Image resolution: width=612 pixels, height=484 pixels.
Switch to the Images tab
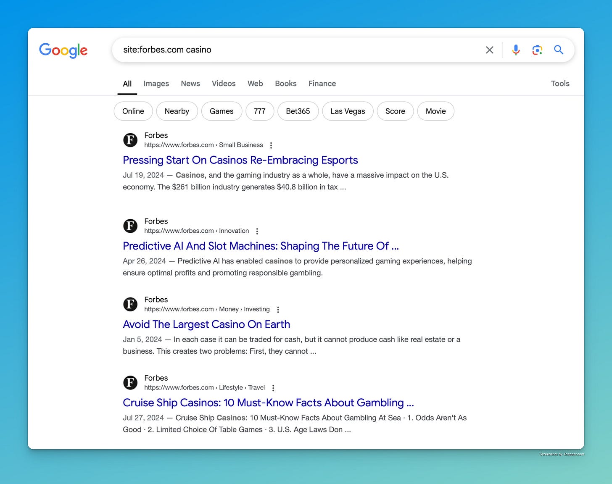tap(156, 84)
